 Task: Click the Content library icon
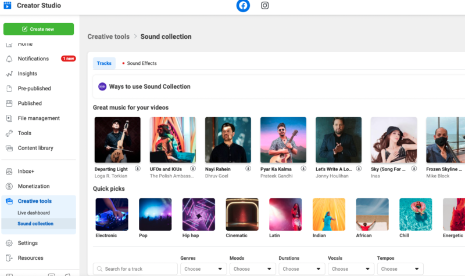tap(9, 148)
